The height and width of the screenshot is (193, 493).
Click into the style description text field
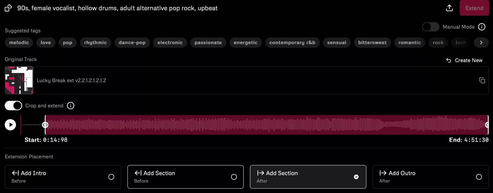tap(117, 8)
